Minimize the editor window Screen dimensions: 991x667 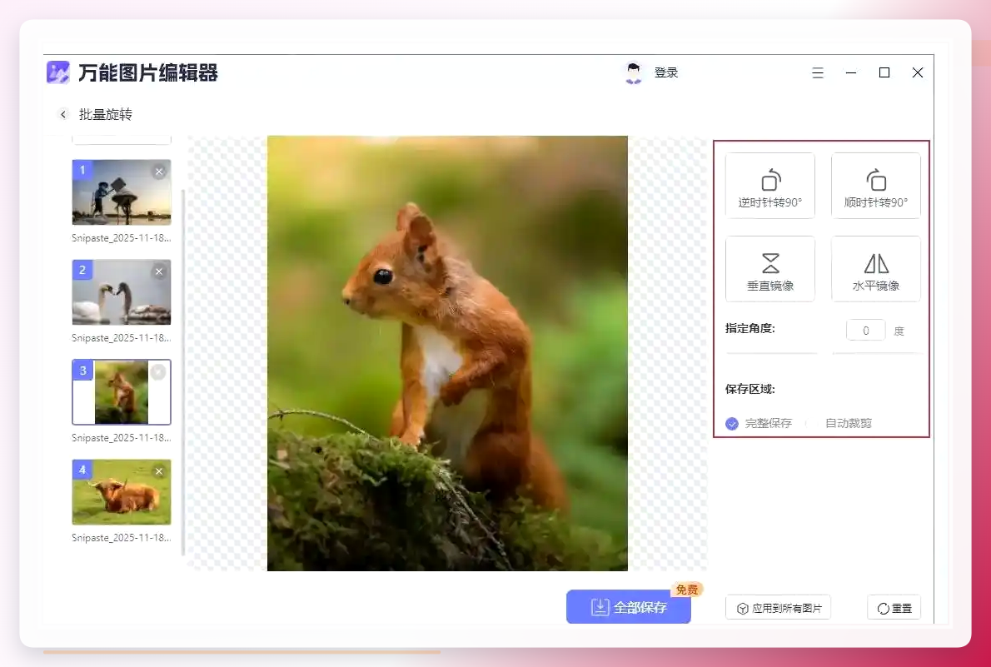(x=851, y=72)
